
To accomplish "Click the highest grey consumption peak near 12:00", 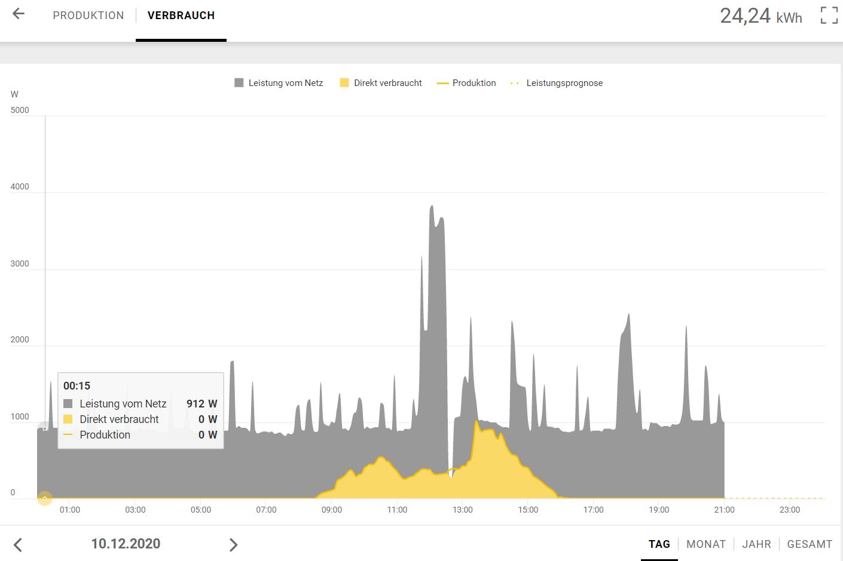I will [432, 207].
